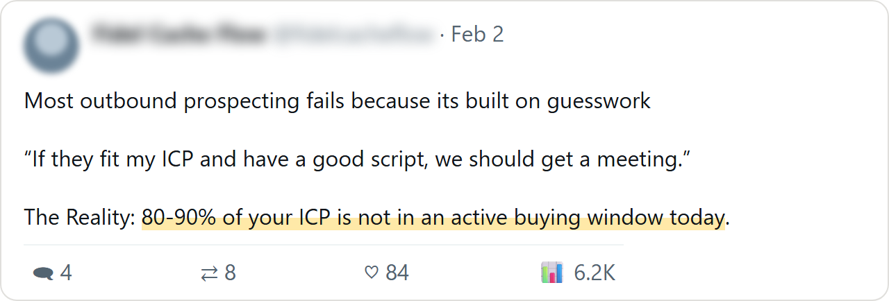Click the reply count 4
Screen dimensions: 889x301
point(66,273)
